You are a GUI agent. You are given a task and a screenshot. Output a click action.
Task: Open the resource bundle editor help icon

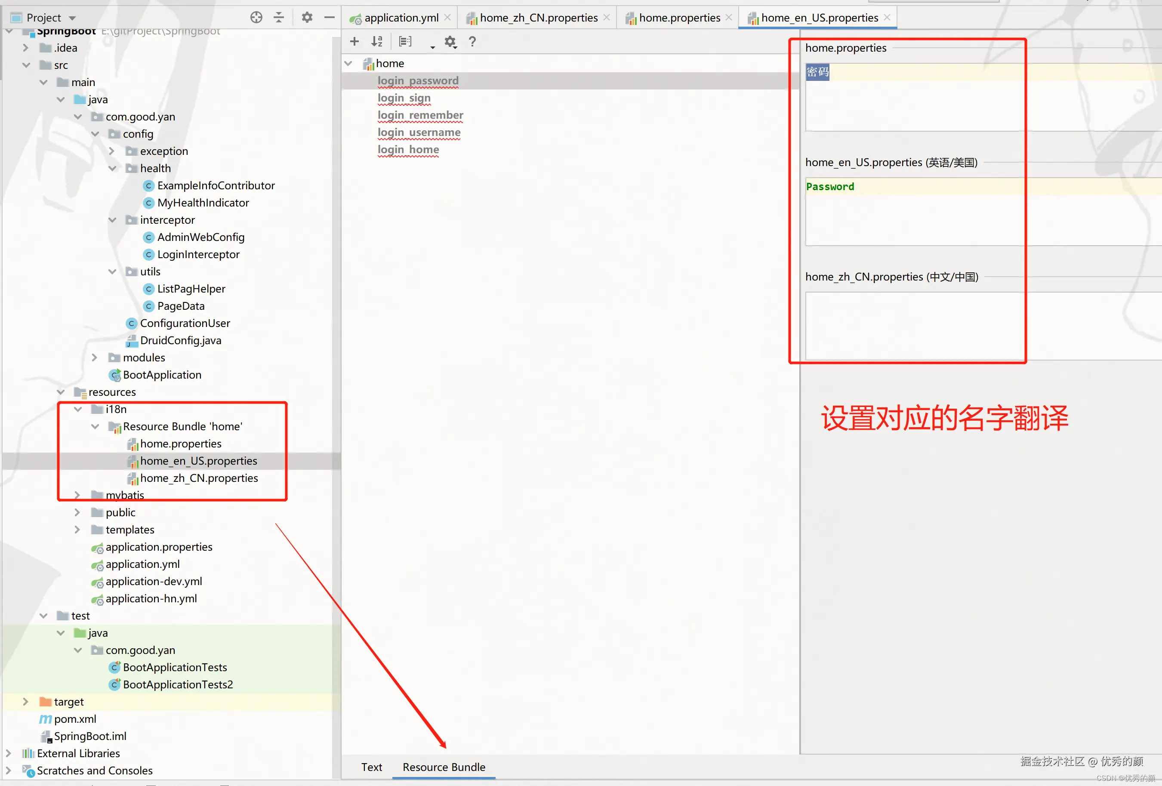tap(472, 41)
